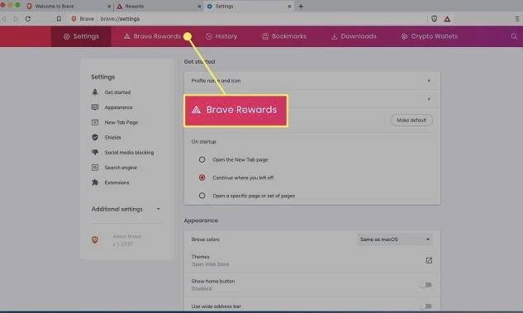The width and height of the screenshot is (523, 313).
Task: Switch to the History section
Action: point(221,36)
